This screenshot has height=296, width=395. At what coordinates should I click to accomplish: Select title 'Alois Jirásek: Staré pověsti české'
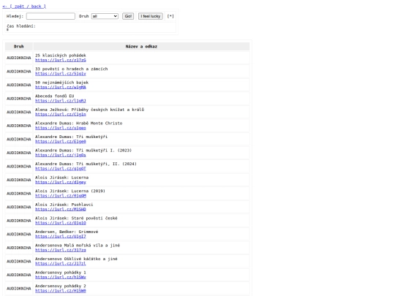(76, 219)
